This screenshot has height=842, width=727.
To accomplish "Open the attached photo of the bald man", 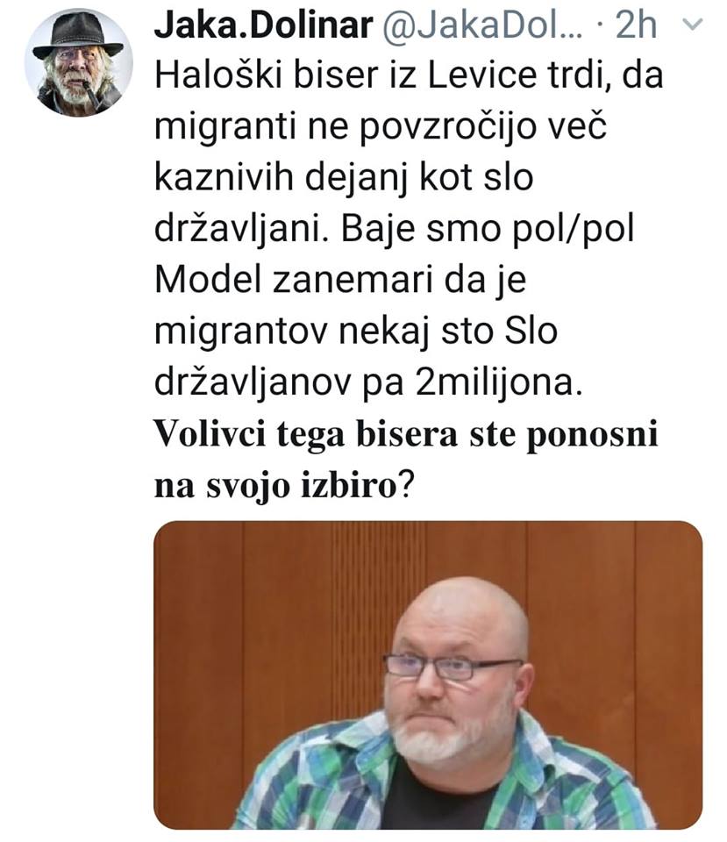I will pos(428,675).
